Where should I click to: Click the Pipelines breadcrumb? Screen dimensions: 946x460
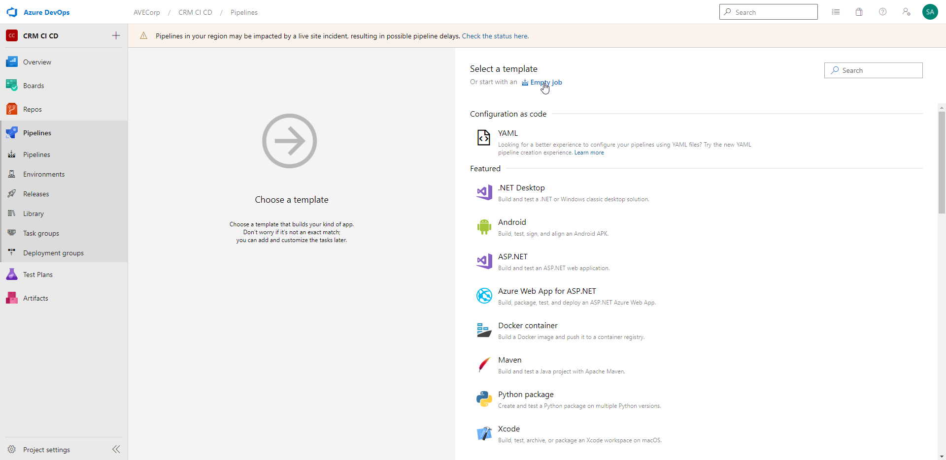pos(244,12)
